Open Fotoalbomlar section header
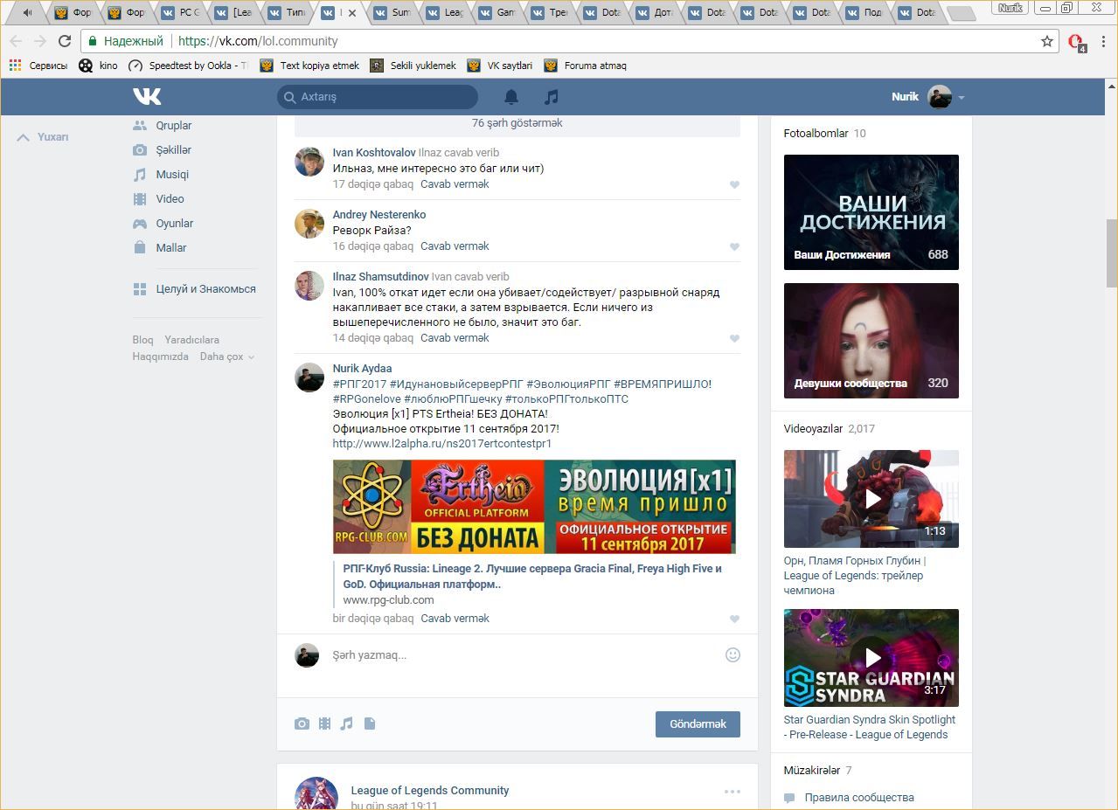 point(816,134)
